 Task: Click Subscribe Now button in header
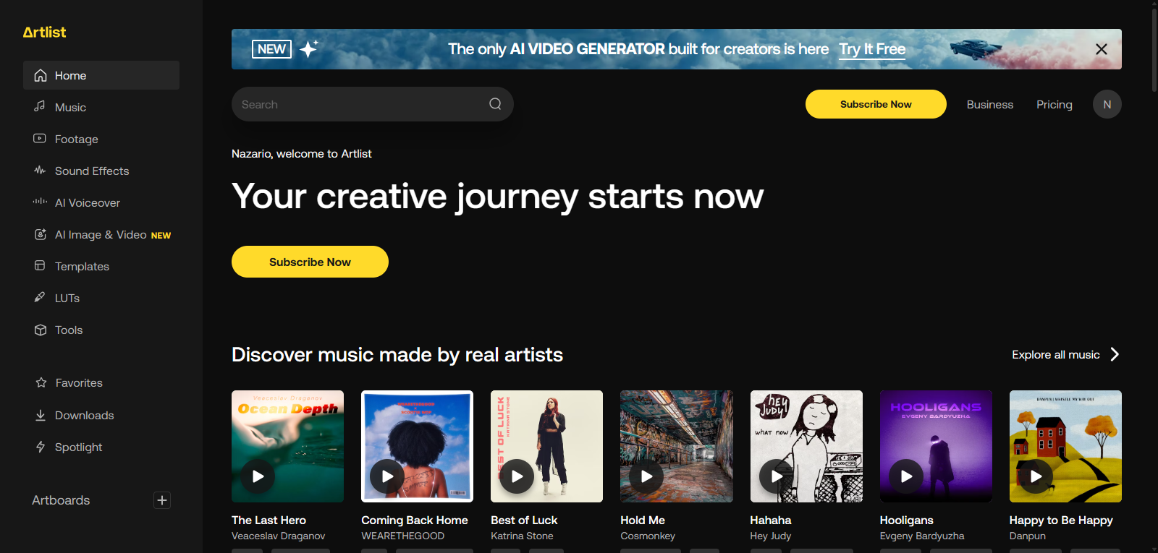pyautogui.click(x=876, y=104)
